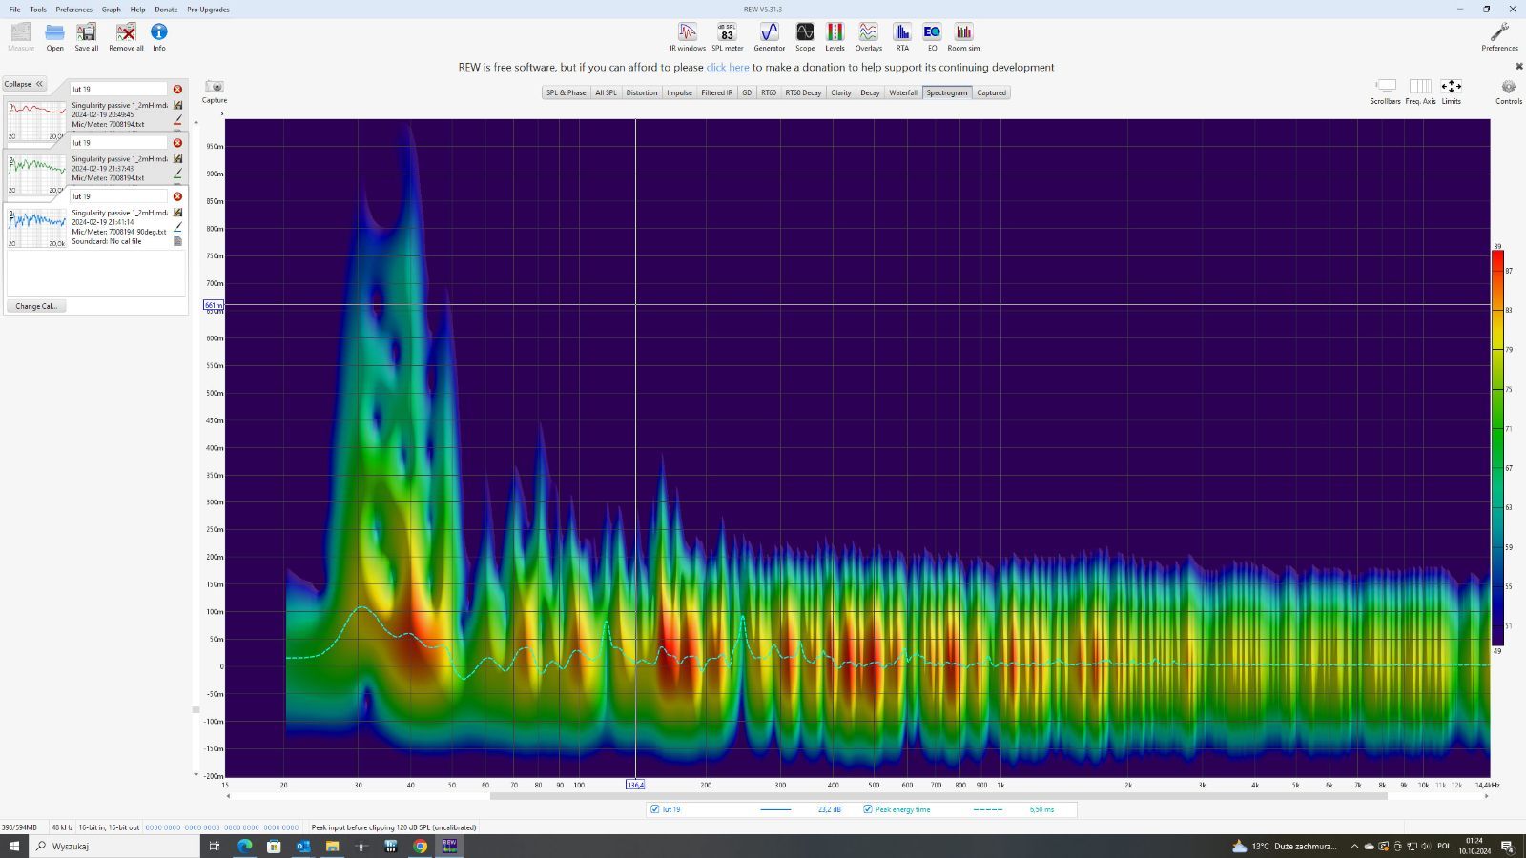Screen dimensions: 1526x858
Task: Open the Tools menu
Action: pyautogui.click(x=38, y=10)
